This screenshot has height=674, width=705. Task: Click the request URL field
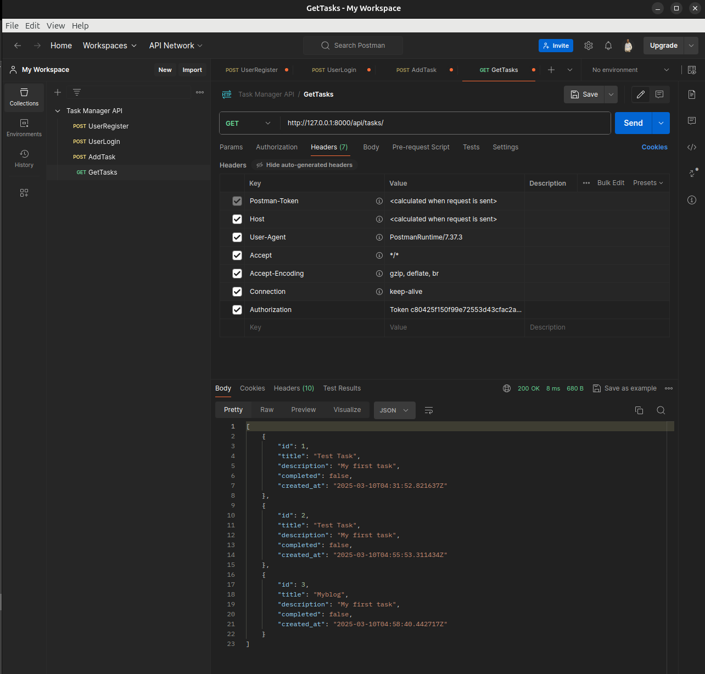point(445,123)
